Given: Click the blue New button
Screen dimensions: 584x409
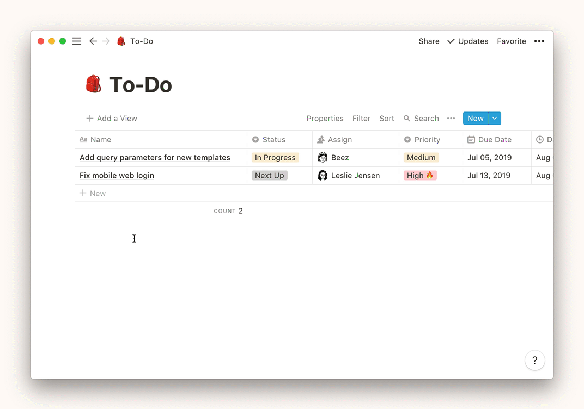Looking at the screenshot, I should click(475, 119).
